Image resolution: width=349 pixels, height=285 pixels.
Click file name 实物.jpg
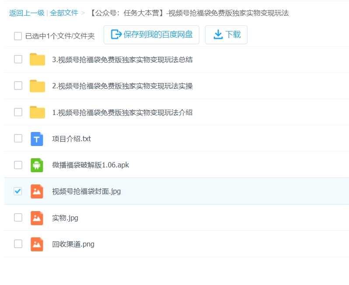65,218
